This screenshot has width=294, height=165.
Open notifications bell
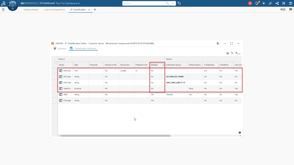[257, 3]
